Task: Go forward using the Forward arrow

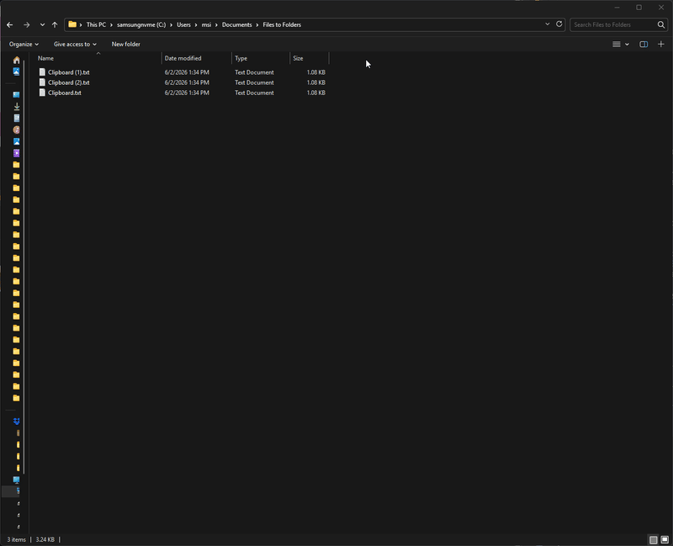Action: pos(27,25)
